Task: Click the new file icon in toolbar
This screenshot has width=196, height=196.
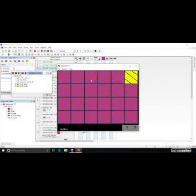Action: pos(3,51)
